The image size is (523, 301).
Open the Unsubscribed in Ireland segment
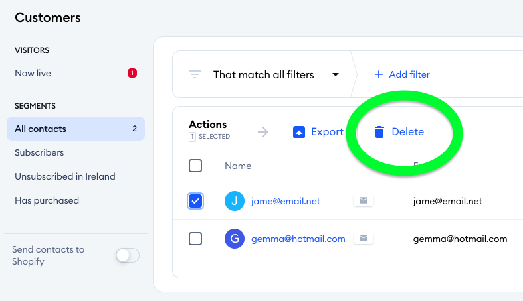coord(65,176)
